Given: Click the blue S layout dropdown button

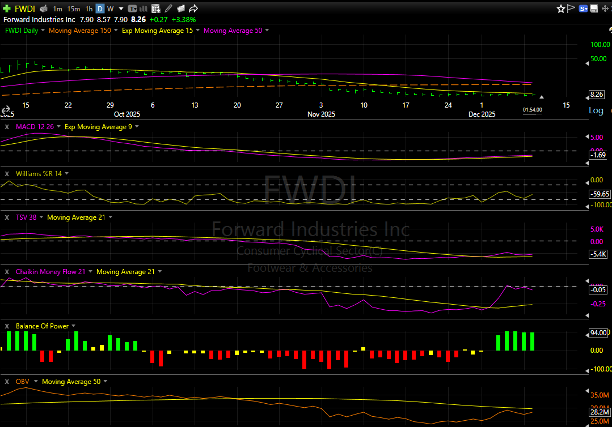Looking at the screenshot, I should [x=583, y=8].
